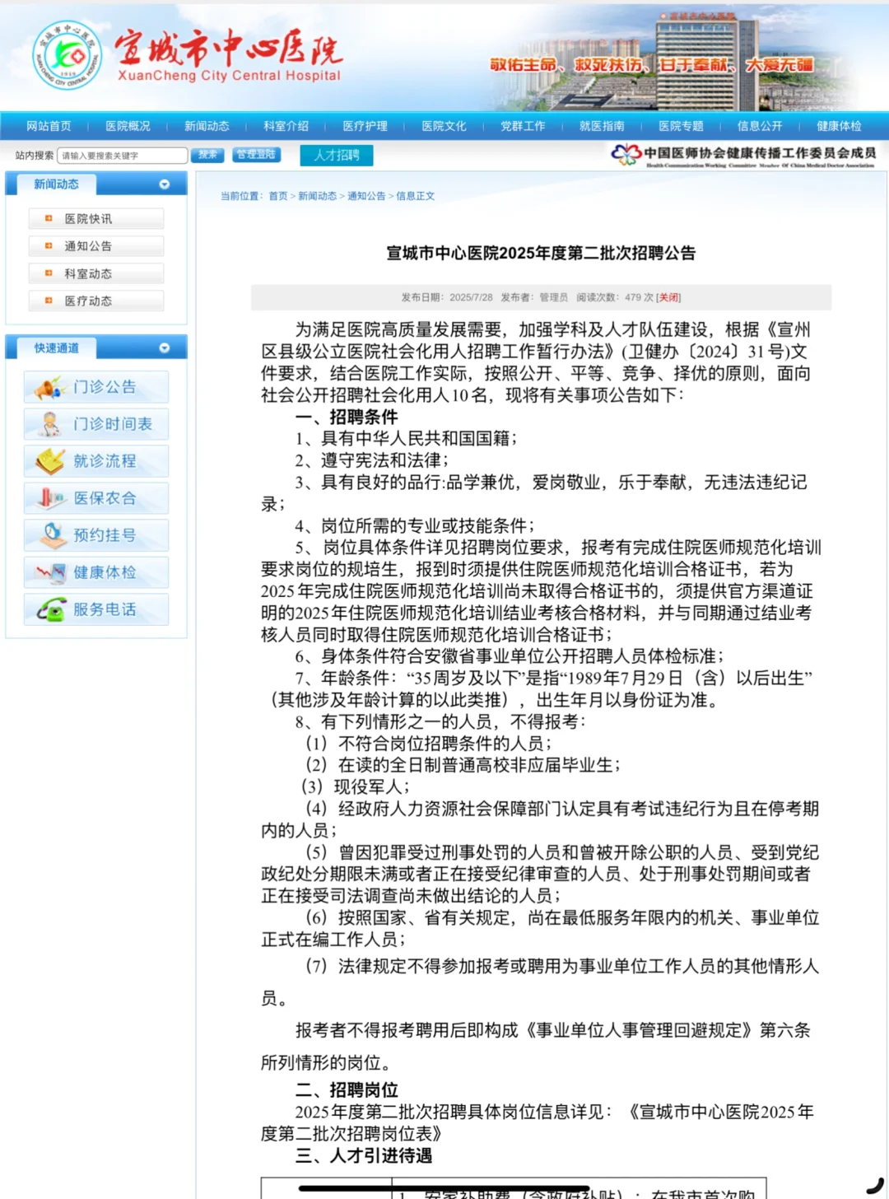The height and width of the screenshot is (1199, 889).
Task: Click the hospital name banner 宣城市中心医院
Action: click(x=228, y=48)
